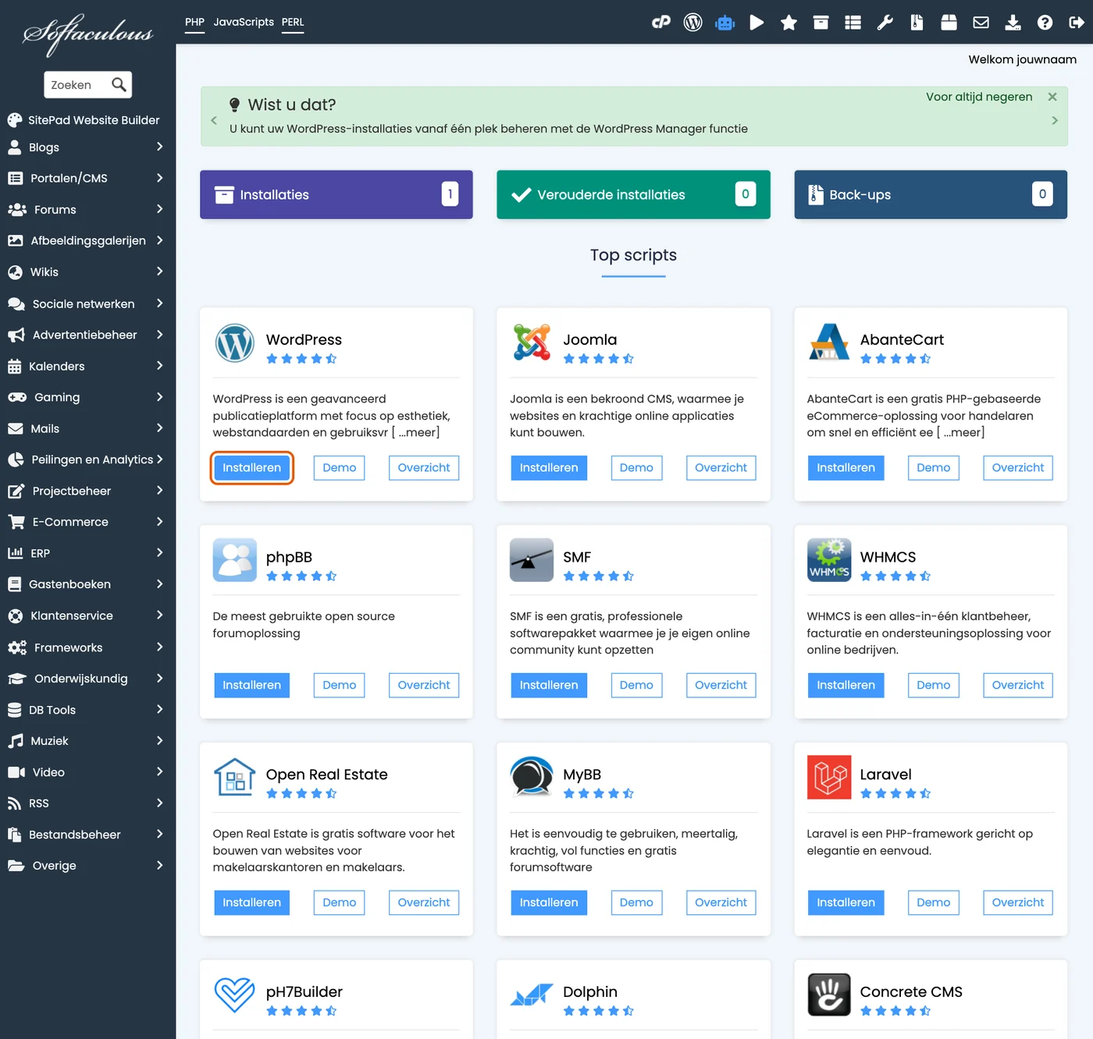Click the blue robot AI icon
The width and height of the screenshot is (1093, 1039).
[x=725, y=23]
